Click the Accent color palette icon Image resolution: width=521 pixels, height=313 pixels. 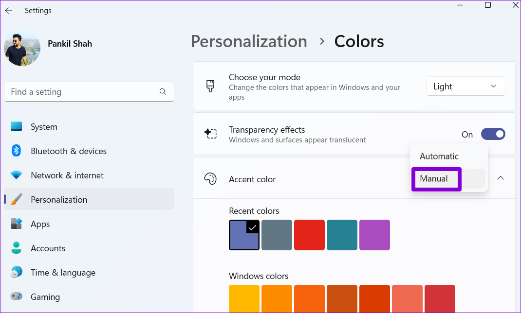[x=210, y=179]
